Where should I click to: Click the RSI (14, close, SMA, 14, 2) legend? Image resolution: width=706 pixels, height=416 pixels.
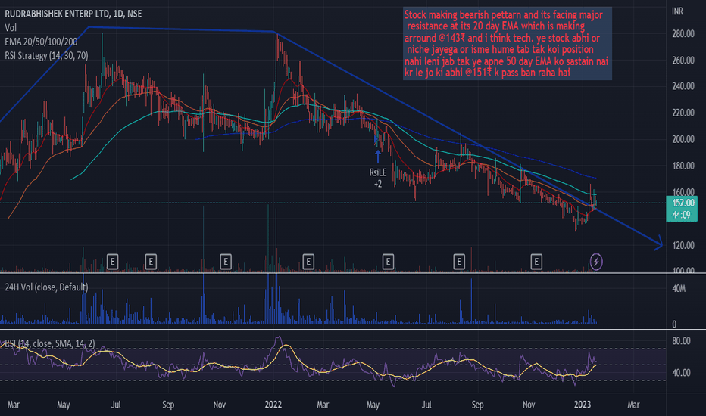[x=50, y=343]
